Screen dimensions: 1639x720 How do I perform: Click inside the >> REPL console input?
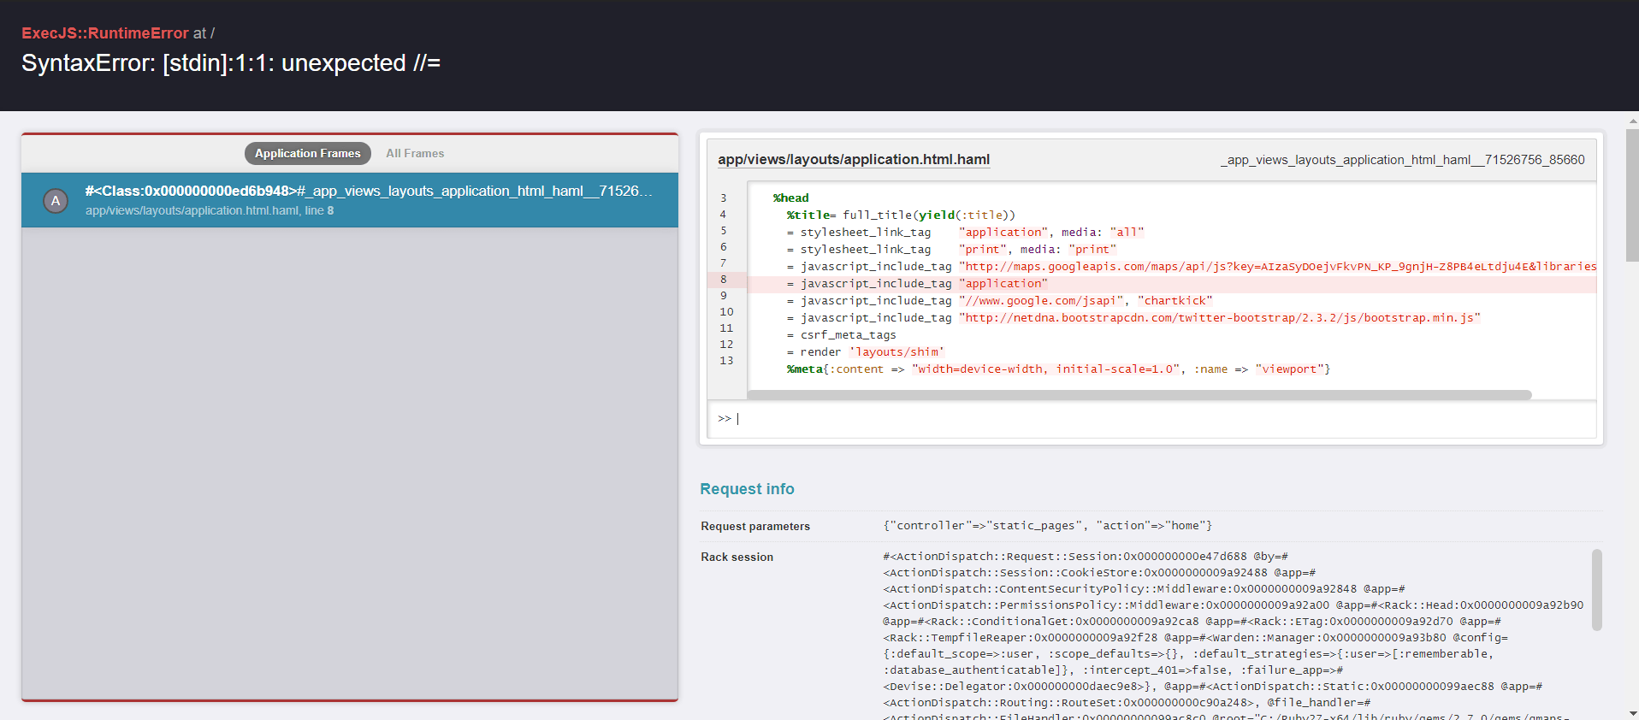(x=1151, y=419)
